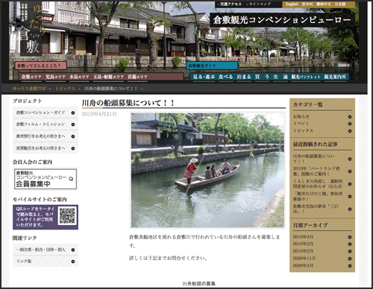Click the 川舟船頭の募集 subheading at page bottom

(199, 284)
